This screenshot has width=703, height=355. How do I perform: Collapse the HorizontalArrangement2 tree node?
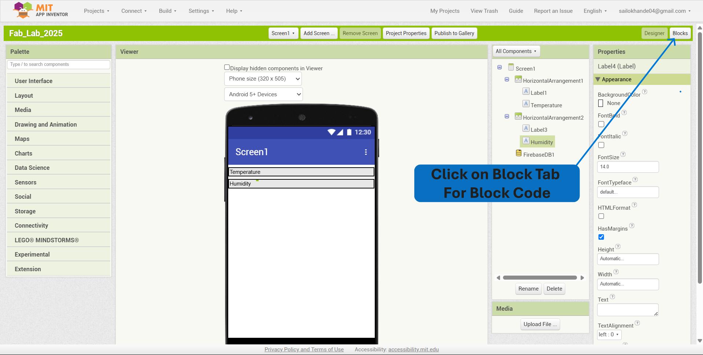(x=507, y=116)
